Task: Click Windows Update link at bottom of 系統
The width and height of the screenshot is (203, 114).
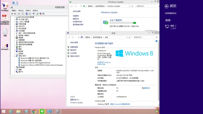Action: (76, 103)
